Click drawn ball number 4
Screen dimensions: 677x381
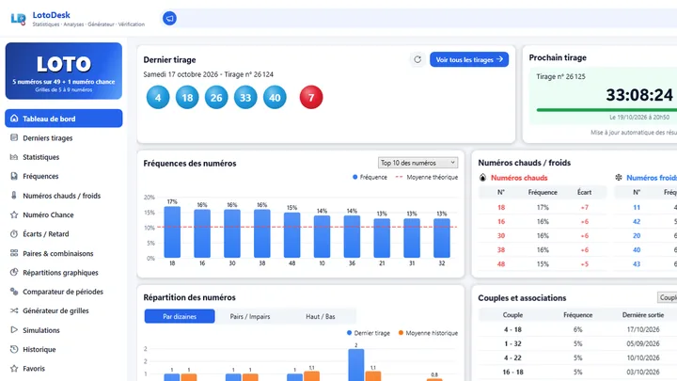158,97
